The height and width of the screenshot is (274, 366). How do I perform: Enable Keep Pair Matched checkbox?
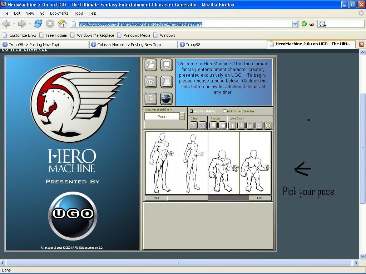(x=191, y=111)
